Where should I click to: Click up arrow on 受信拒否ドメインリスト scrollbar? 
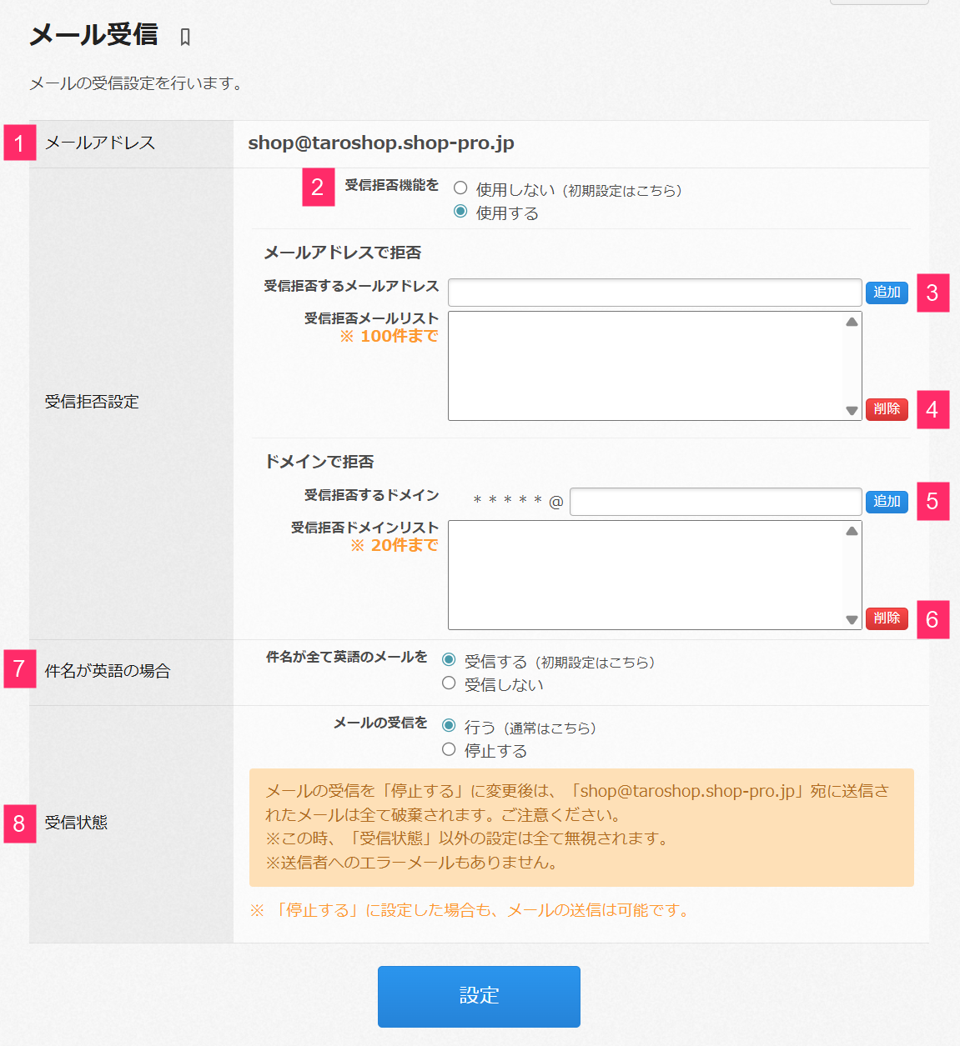850,530
